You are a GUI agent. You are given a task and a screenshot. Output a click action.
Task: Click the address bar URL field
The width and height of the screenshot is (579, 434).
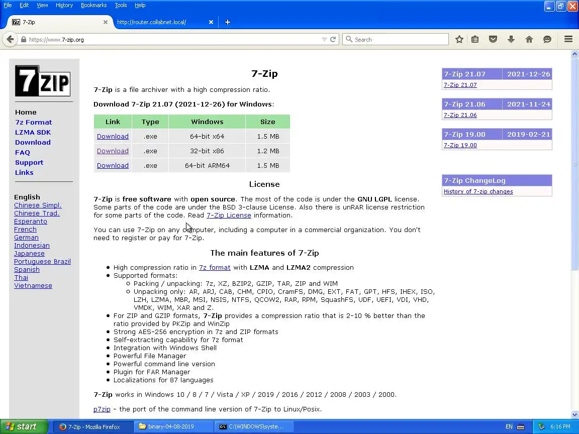[173, 40]
